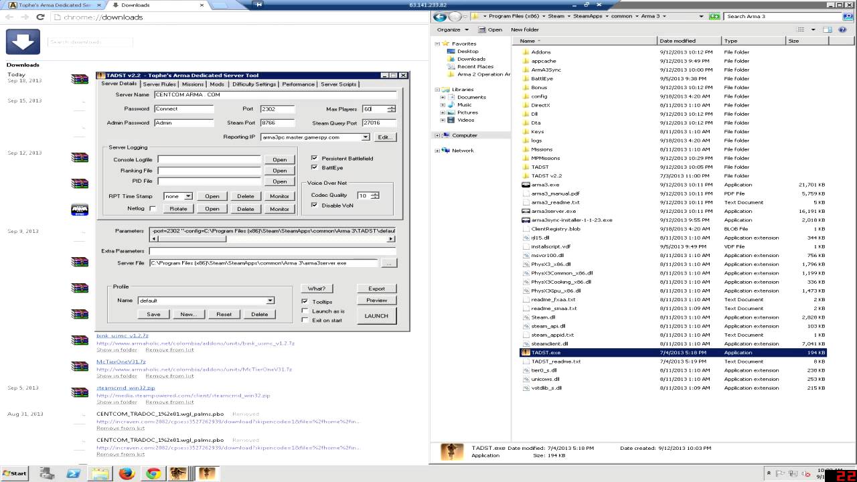Expand the Computer tree node
This screenshot has width=857, height=482.
coord(437,135)
